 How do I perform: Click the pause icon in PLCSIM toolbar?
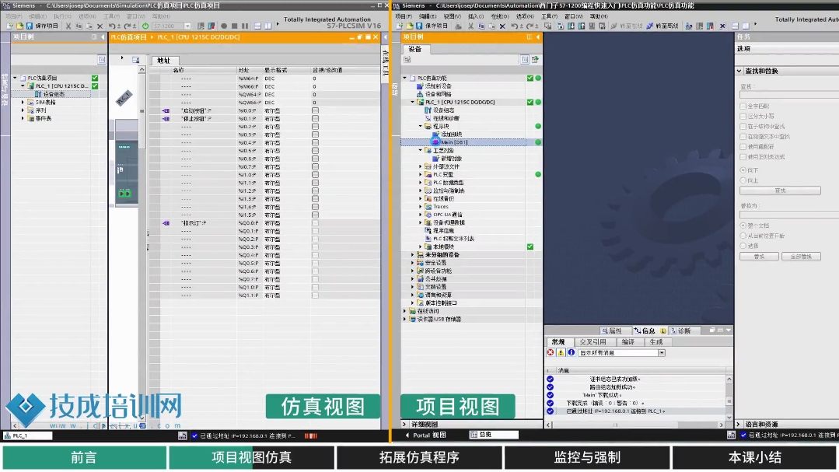(x=245, y=26)
